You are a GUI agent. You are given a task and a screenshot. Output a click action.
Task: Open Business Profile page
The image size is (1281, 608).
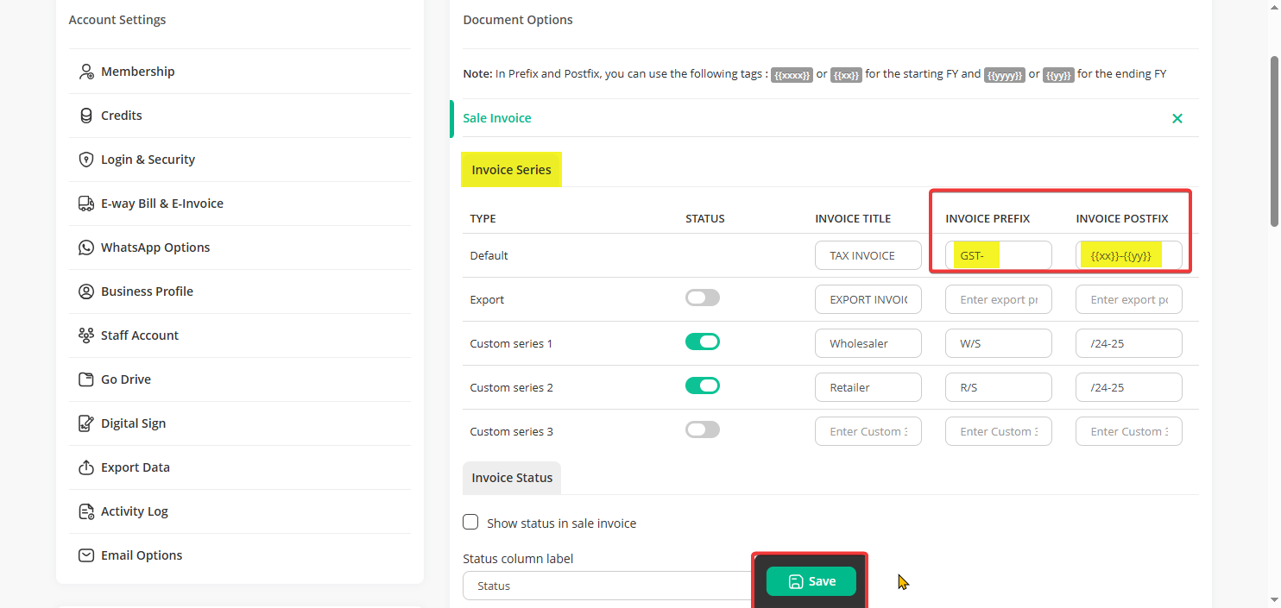click(240, 291)
